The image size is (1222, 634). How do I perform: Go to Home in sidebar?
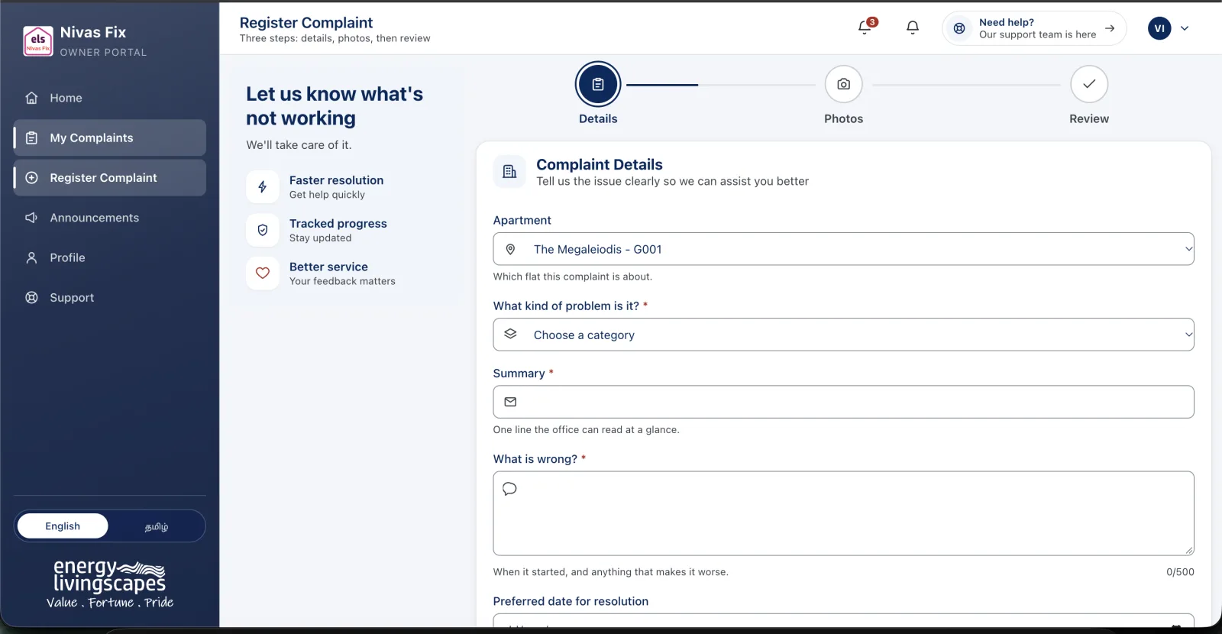110,98
